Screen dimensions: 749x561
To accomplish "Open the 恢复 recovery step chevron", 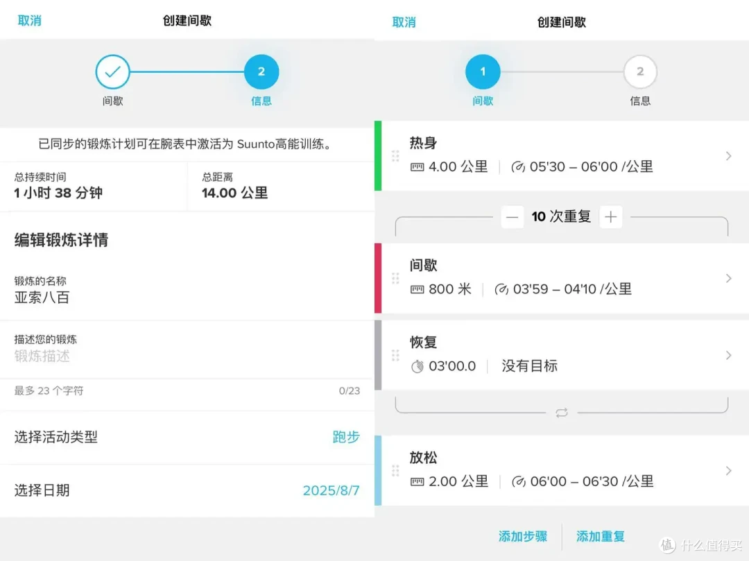I will [x=728, y=355].
